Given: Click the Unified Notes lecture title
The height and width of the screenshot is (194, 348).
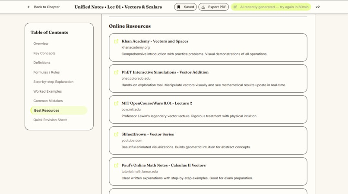Looking at the screenshot, I should pos(118,7).
